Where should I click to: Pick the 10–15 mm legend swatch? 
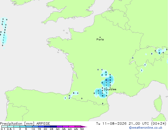(35, 127)
